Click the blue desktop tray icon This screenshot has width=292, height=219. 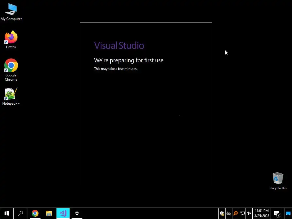(x=288, y=213)
